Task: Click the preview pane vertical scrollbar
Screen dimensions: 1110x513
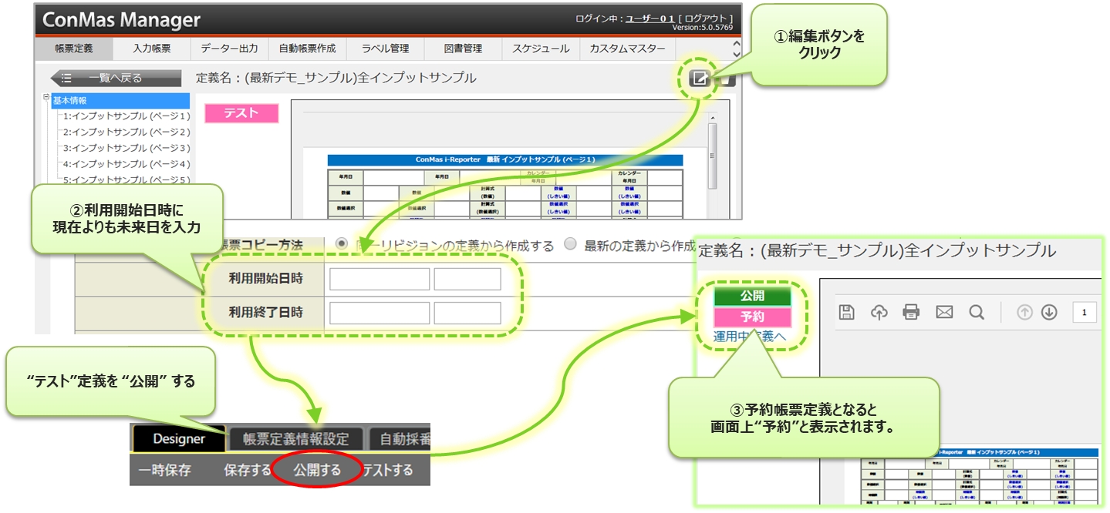Action: pyautogui.click(x=713, y=154)
